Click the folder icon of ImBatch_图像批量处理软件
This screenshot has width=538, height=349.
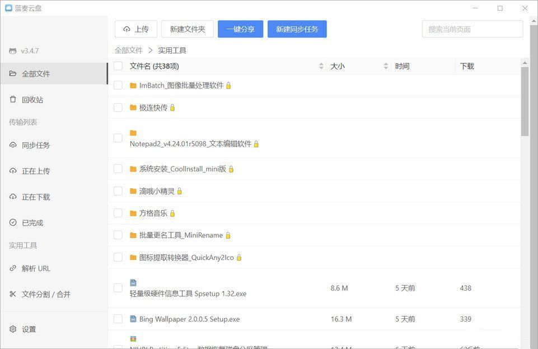pyautogui.click(x=133, y=86)
